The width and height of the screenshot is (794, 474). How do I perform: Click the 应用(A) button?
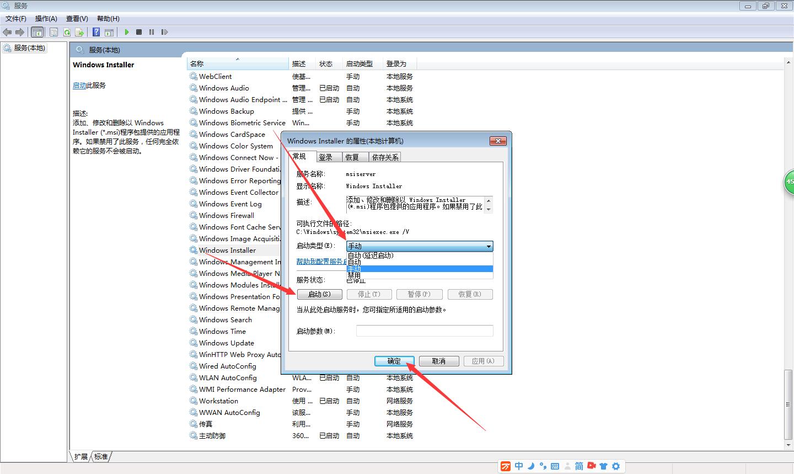483,361
